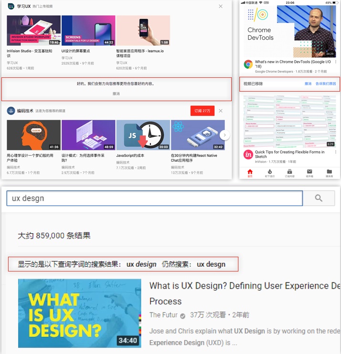Viewport: 341px width, 354px height.
Task: Open the flexible forms Sketch video thumbnail
Action: tap(290, 122)
